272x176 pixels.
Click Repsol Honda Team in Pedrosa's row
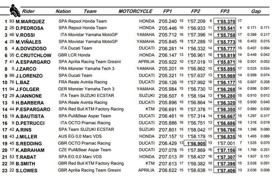tap(86, 28)
